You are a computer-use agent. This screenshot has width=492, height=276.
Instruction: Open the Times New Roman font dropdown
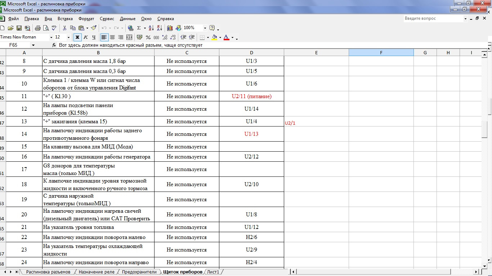[x=50, y=37]
